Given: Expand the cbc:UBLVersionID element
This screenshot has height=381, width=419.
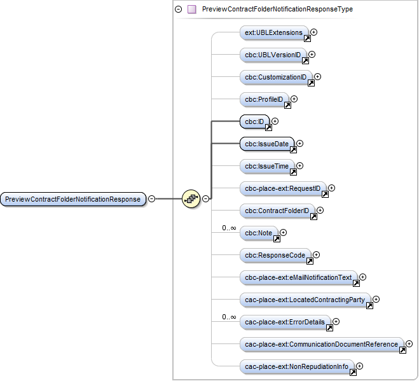Looking at the screenshot, I should (312, 54).
